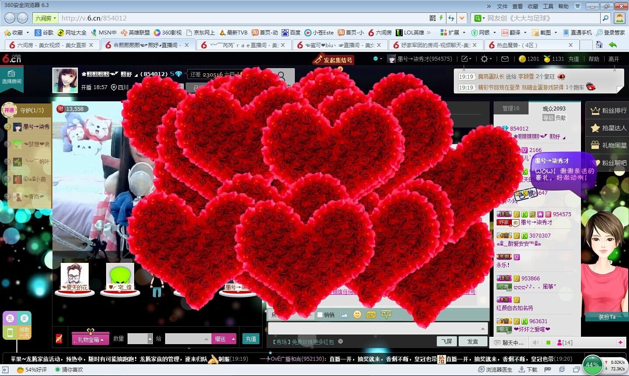The height and width of the screenshot is (376, 629).
Task: Click the teal 充值 button near gift bar
Action: pos(251,339)
